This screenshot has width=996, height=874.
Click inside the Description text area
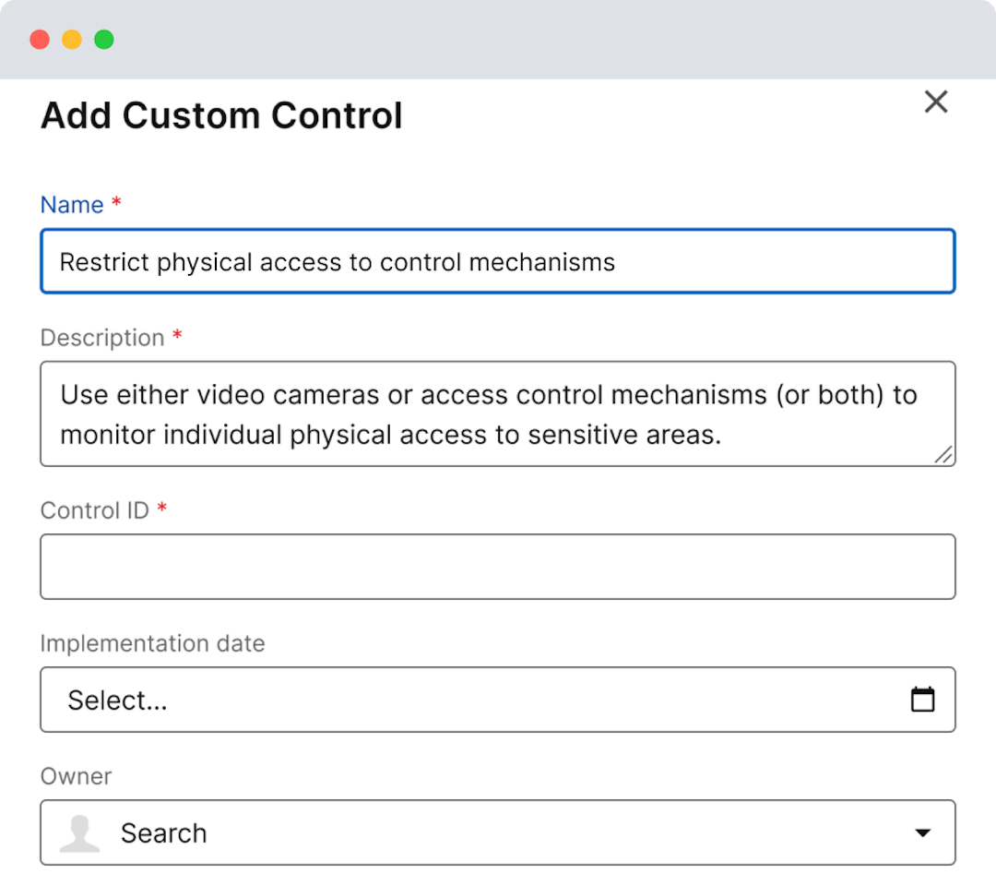coord(498,413)
